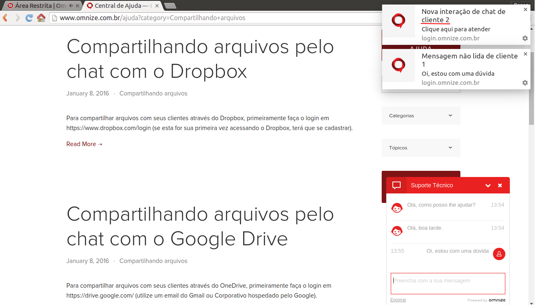Reload the page with refresh icon
This screenshot has width=535, height=305.
tap(29, 18)
